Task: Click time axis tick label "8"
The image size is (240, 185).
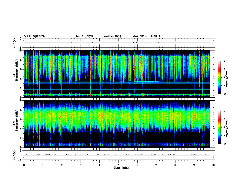Action: click(x=175, y=165)
